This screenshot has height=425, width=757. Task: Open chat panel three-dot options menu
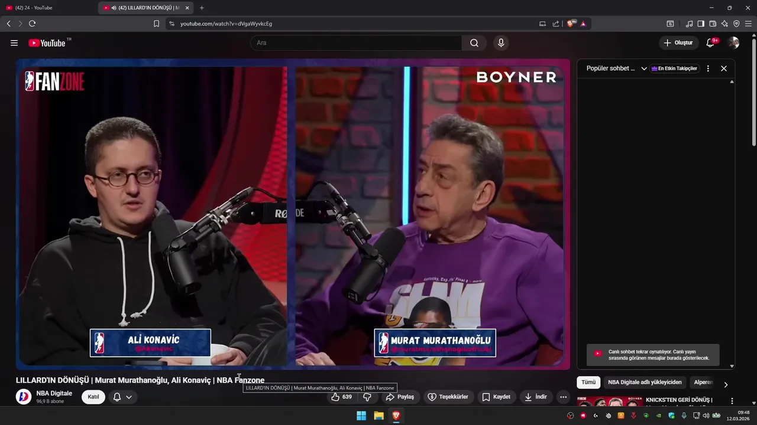[x=708, y=68]
